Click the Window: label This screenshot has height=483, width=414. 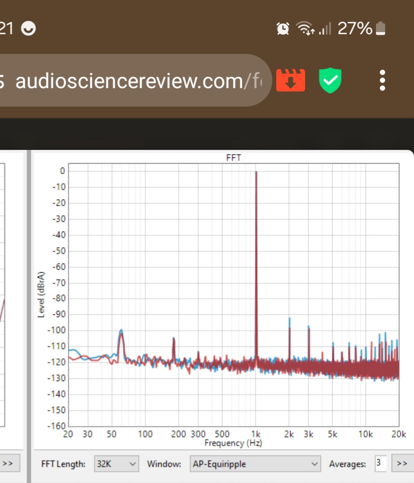tap(164, 464)
